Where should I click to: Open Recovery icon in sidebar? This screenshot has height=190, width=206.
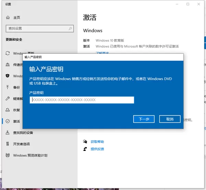8,110
